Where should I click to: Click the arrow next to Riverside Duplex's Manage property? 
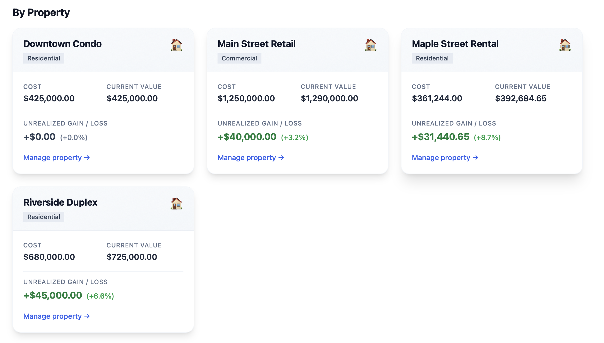click(x=88, y=316)
